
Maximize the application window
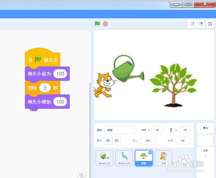pos(188,4)
